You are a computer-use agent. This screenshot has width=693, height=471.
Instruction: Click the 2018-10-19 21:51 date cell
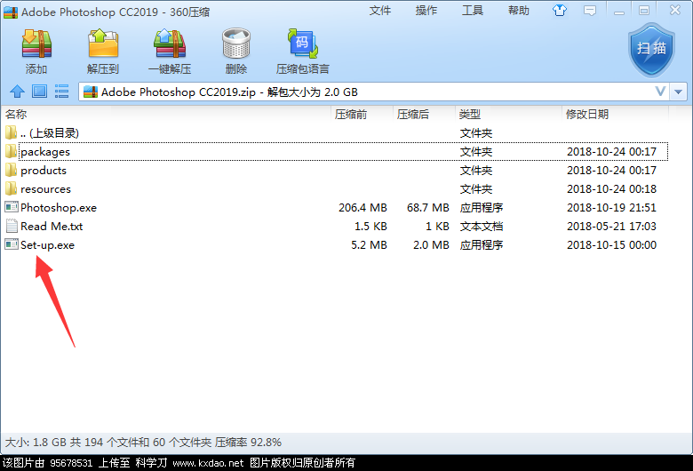pos(611,208)
